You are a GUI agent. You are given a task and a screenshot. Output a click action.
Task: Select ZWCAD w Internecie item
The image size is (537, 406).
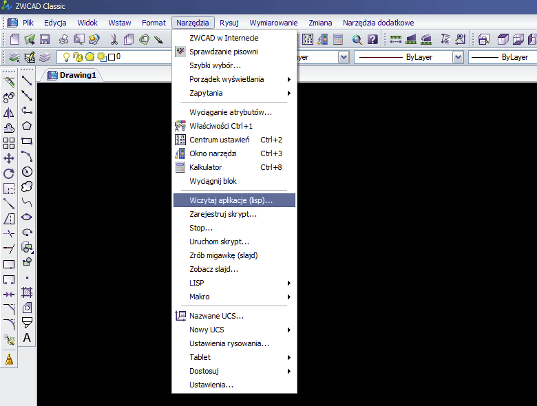tap(234, 38)
